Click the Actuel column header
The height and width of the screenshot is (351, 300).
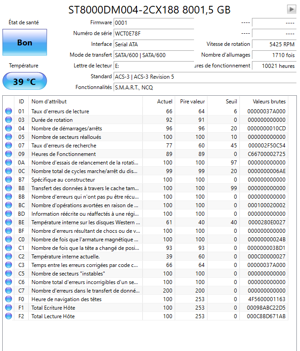click(x=159, y=102)
